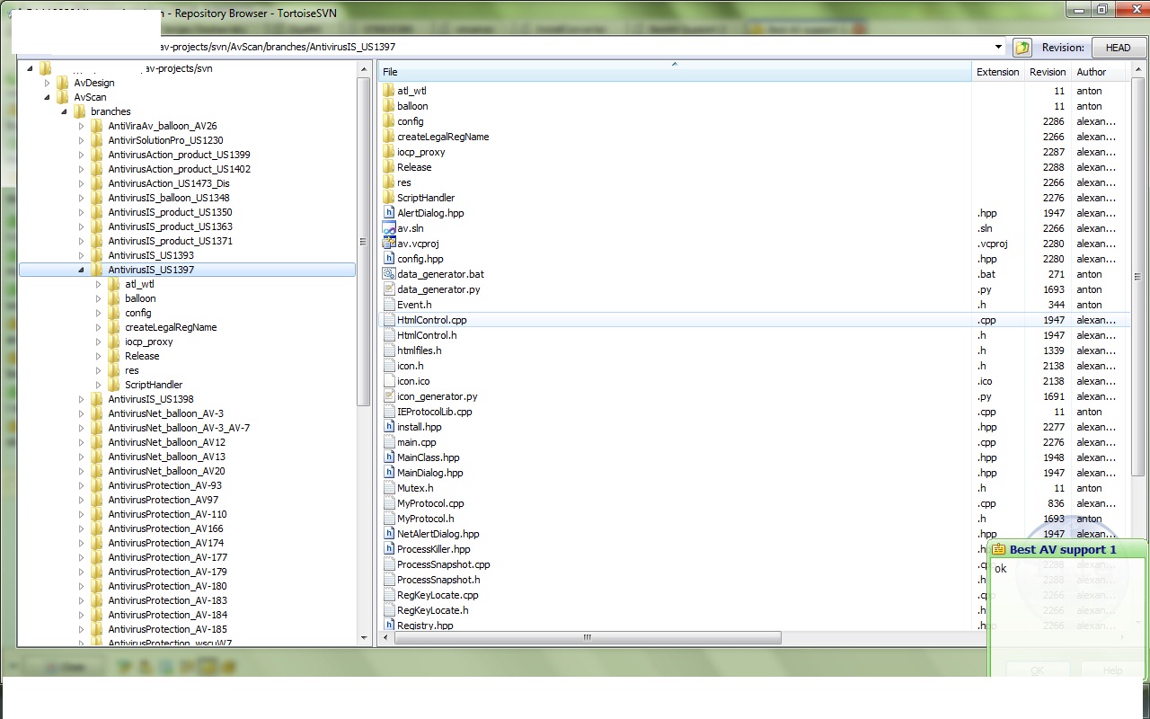Select the IEProtocolLib.cpp file
Viewport: 1150px width, 719px height.
[x=434, y=412]
